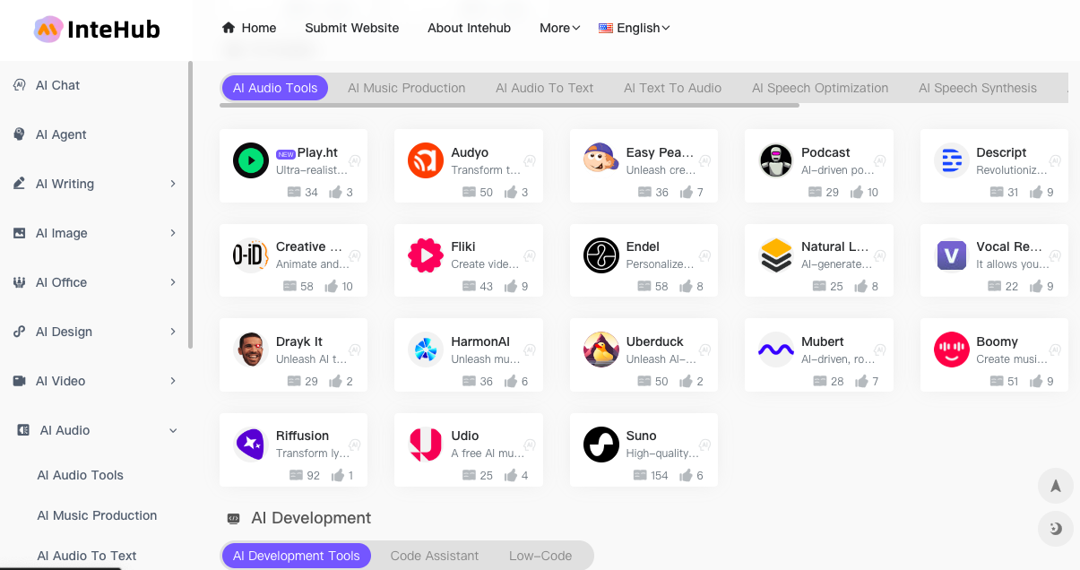Open the Boomy red smiley logo

952,350
